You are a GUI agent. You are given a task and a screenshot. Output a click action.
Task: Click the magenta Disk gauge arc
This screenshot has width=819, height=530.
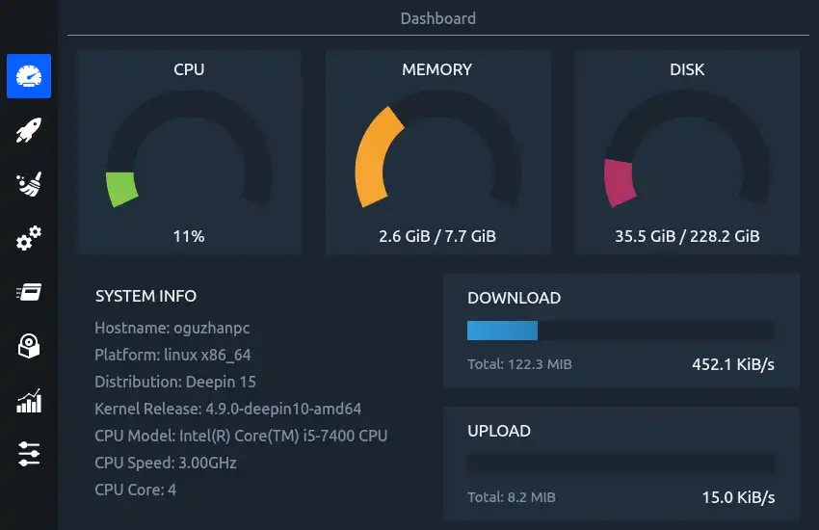pos(619,182)
